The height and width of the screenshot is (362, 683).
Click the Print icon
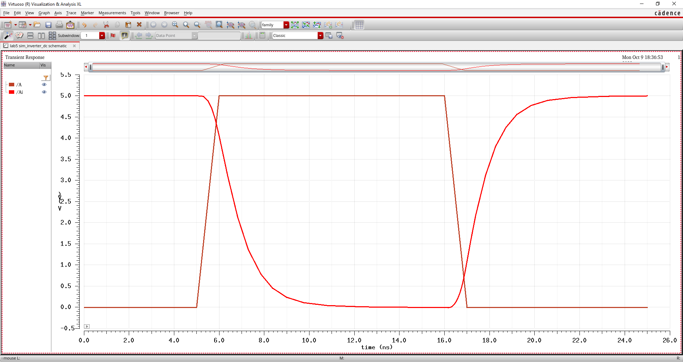59,25
